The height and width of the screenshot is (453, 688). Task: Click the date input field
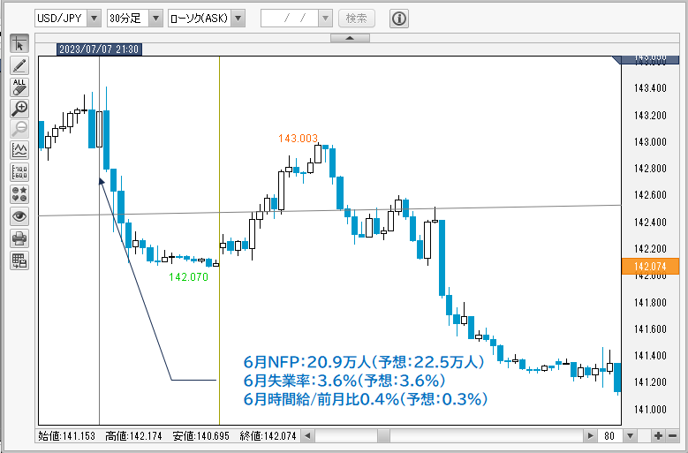point(290,19)
